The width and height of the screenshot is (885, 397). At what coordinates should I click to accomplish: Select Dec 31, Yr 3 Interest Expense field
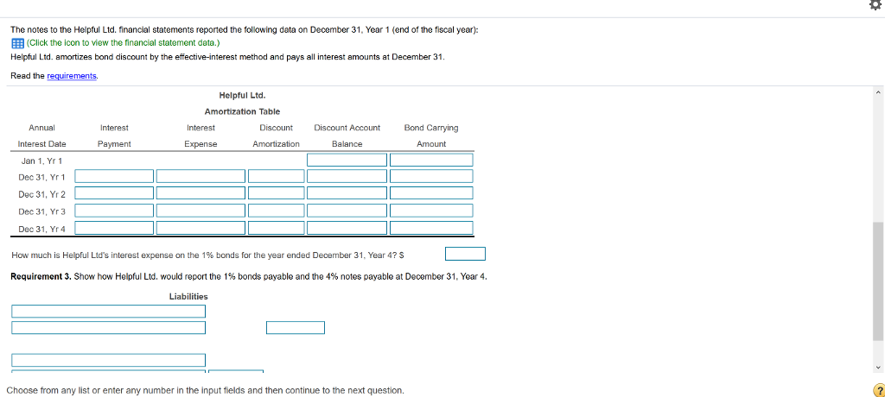point(201,211)
